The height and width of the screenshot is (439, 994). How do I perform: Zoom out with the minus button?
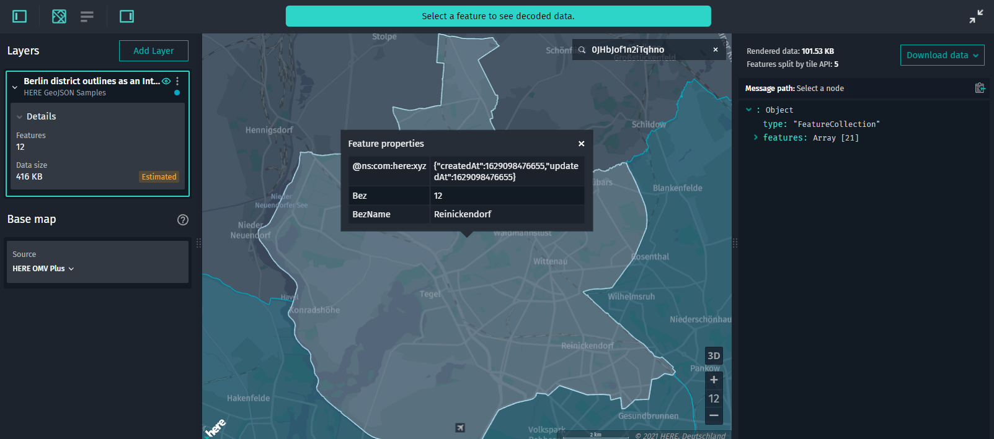tap(714, 415)
